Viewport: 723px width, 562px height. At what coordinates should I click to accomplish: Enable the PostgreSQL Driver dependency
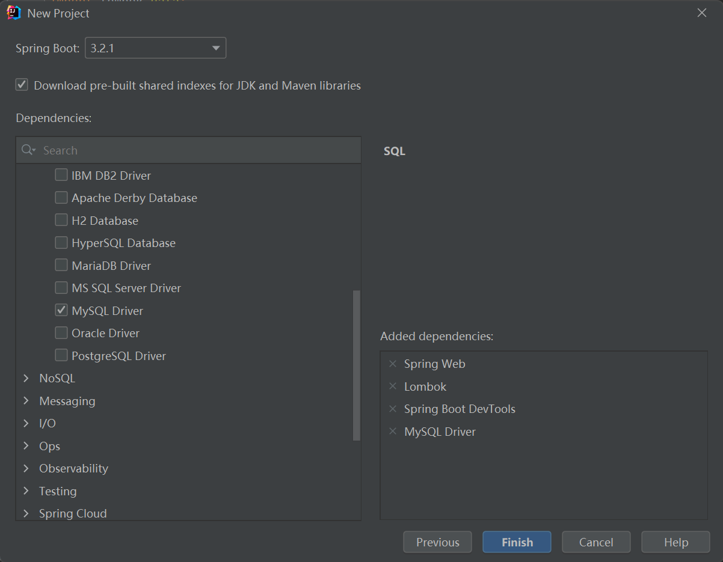click(61, 355)
